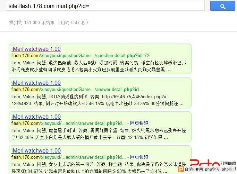This screenshot has width=237, height=174.
Task: Click the 自学PHP网_php学习 watermark text
Action: click(x=209, y=169)
